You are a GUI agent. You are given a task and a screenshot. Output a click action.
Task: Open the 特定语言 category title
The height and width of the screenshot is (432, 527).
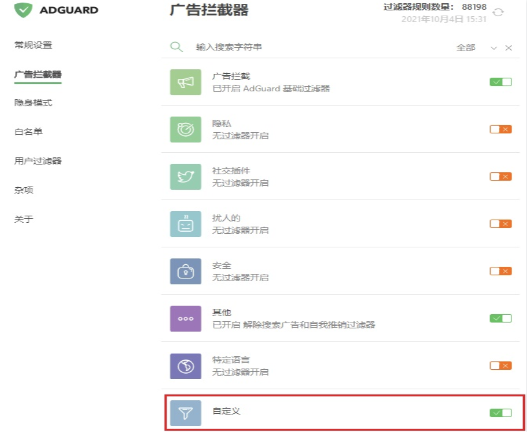point(231,359)
